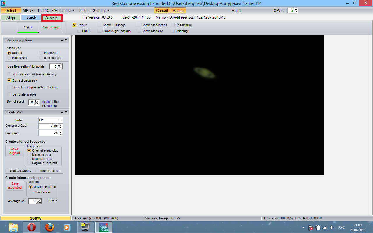Open the RegiStax title bar icon

point(3,3)
